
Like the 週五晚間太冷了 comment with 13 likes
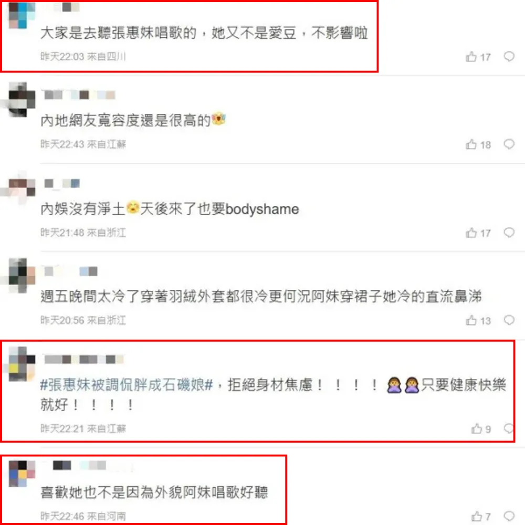click(x=478, y=320)
